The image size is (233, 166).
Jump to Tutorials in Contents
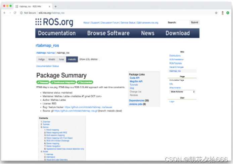pyautogui.click(x=46, y=124)
